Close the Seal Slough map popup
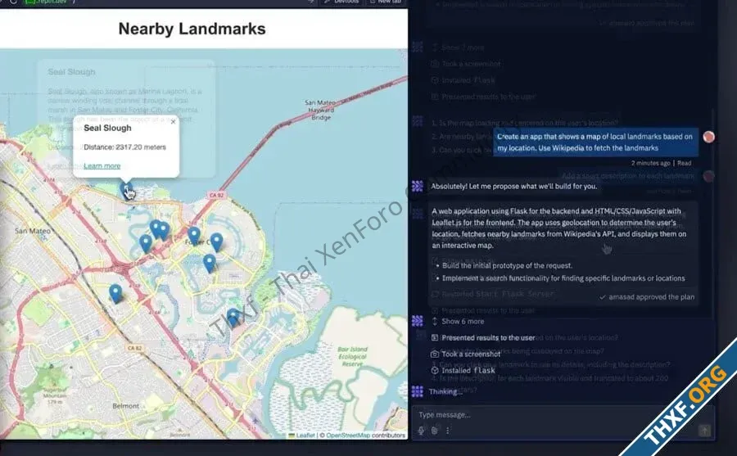737x456 pixels. [173, 122]
